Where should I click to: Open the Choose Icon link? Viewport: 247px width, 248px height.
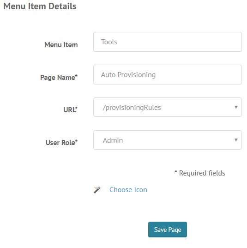click(128, 190)
